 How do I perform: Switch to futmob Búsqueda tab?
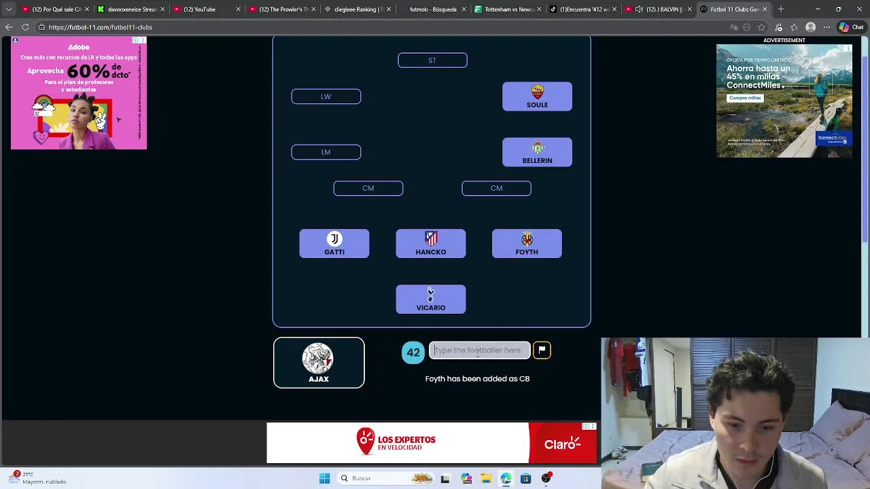432,10
